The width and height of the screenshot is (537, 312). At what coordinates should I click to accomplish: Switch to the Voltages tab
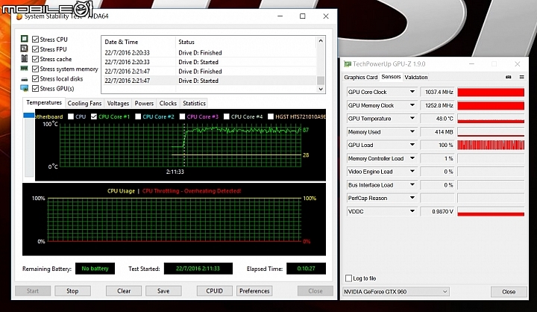[118, 103]
